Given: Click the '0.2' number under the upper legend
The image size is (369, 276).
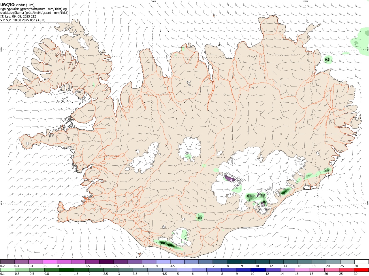Looking at the screenshot, I should [3, 266].
